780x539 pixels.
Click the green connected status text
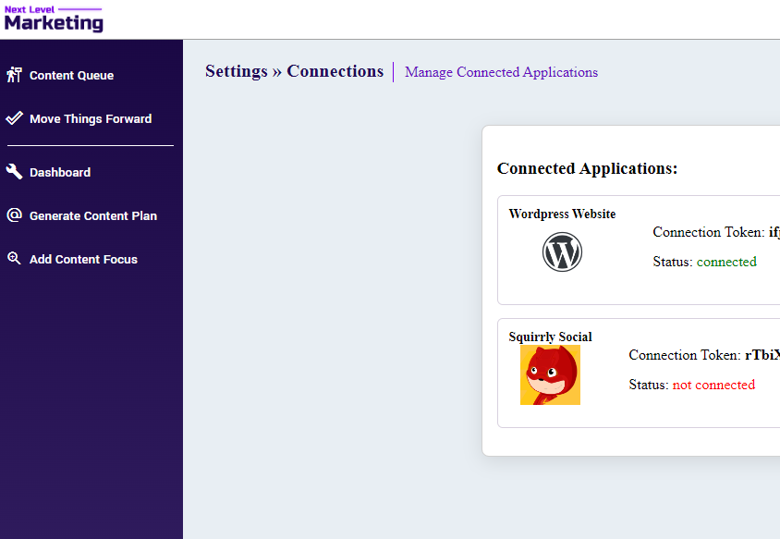coord(726,262)
